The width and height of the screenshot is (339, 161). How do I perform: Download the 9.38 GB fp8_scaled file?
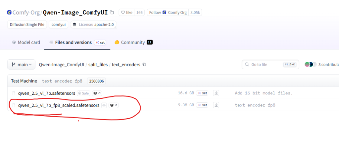click(x=216, y=105)
